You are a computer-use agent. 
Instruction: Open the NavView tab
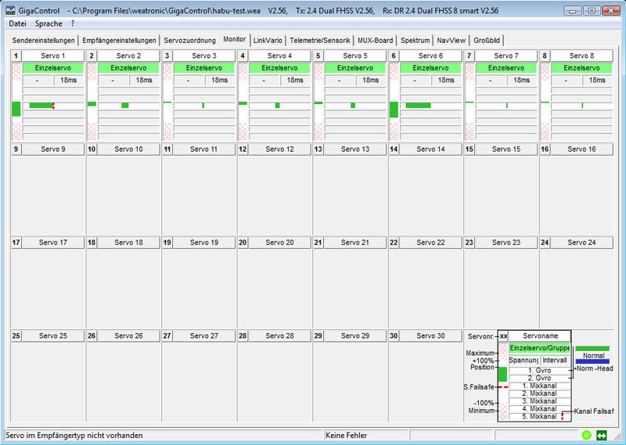tap(452, 41)
